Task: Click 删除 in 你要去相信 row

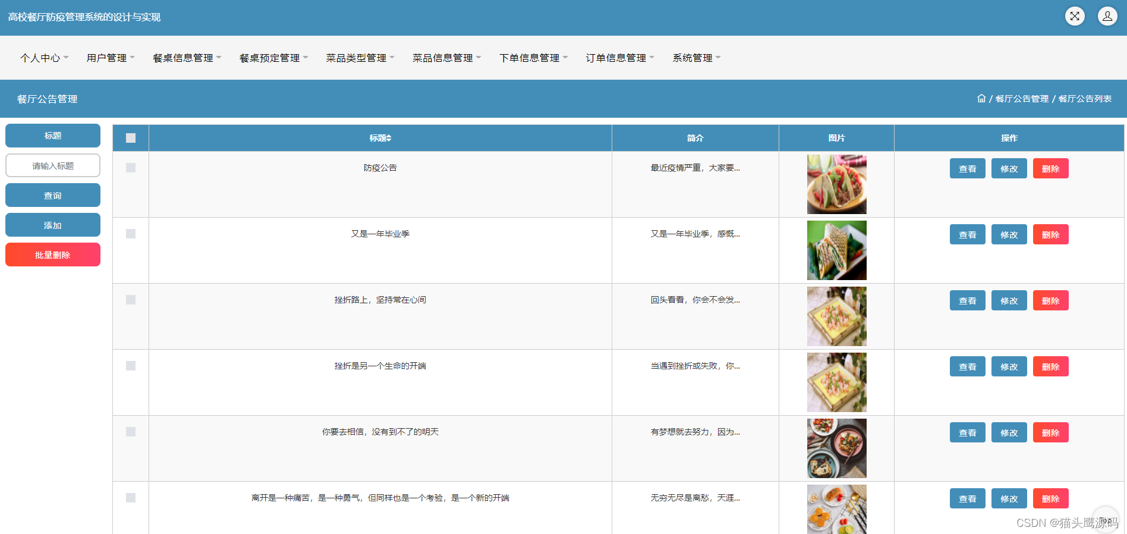Action: [1051, 432]
